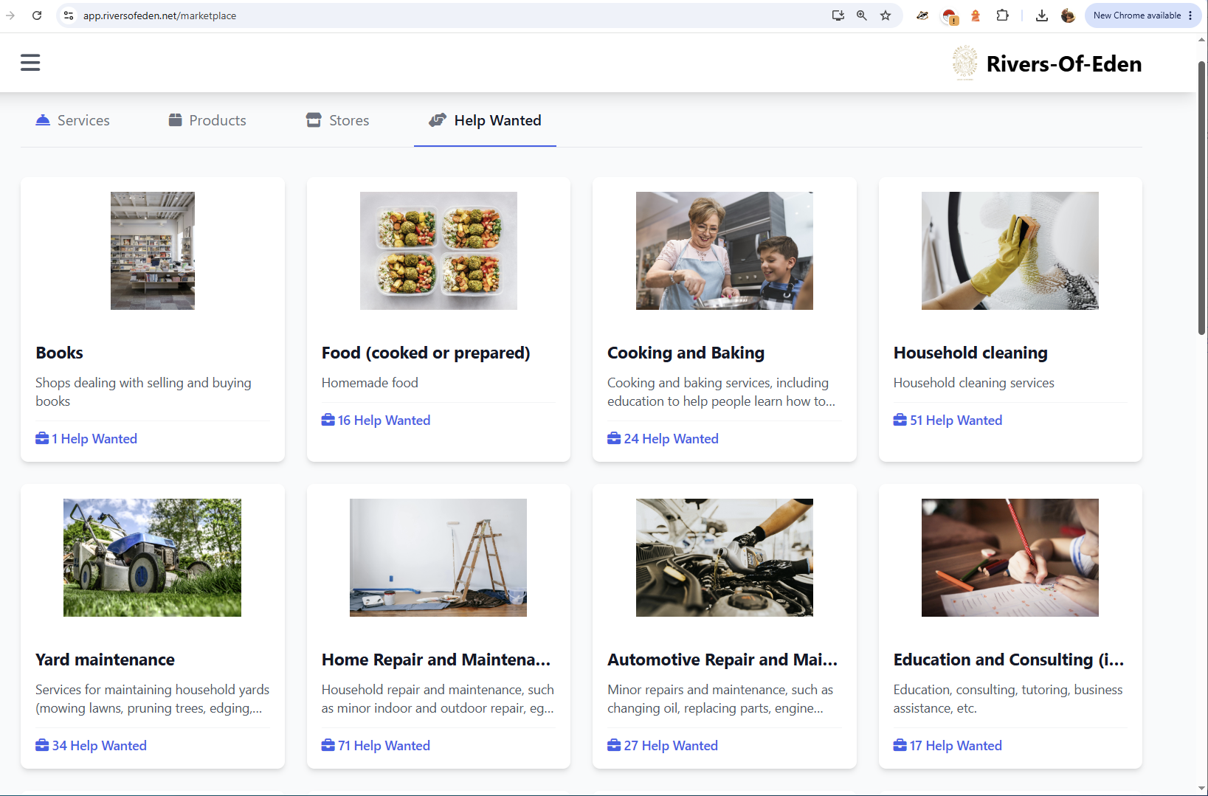Open '34 Help Wanted' for Yard maintenance
Screen dimensions: 1208x796
[92, 746]
